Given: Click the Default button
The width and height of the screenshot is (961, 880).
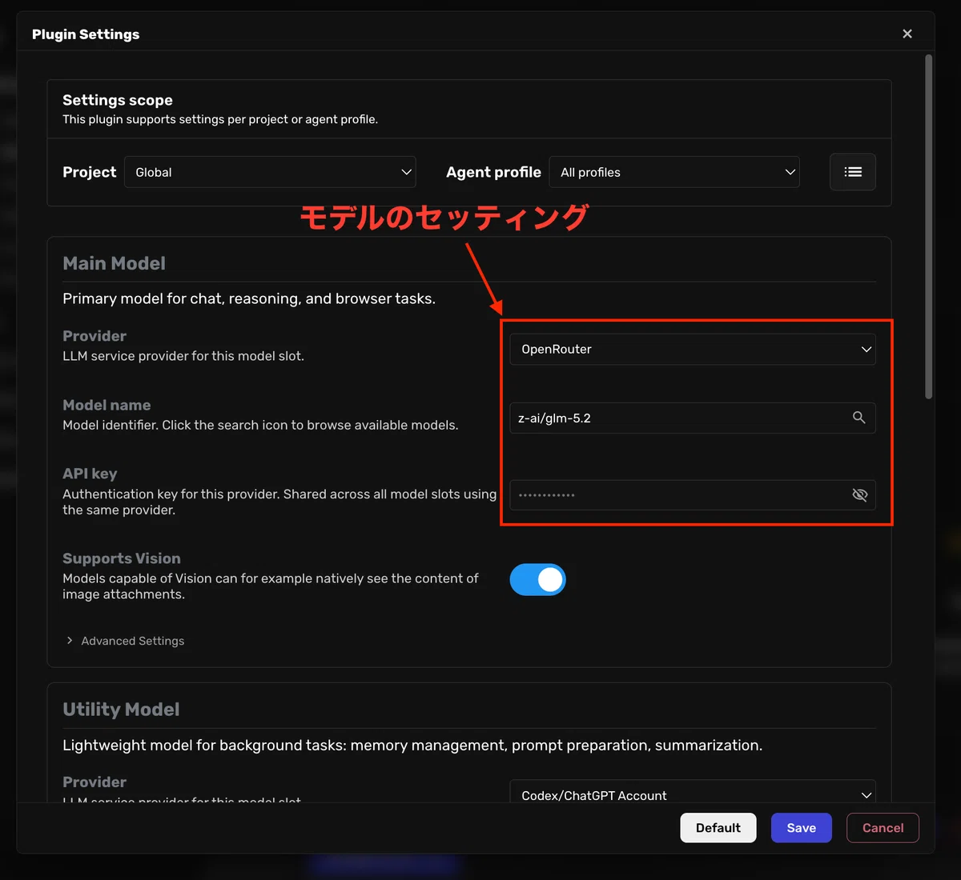Looking at the screenshot, I should 718,828.
